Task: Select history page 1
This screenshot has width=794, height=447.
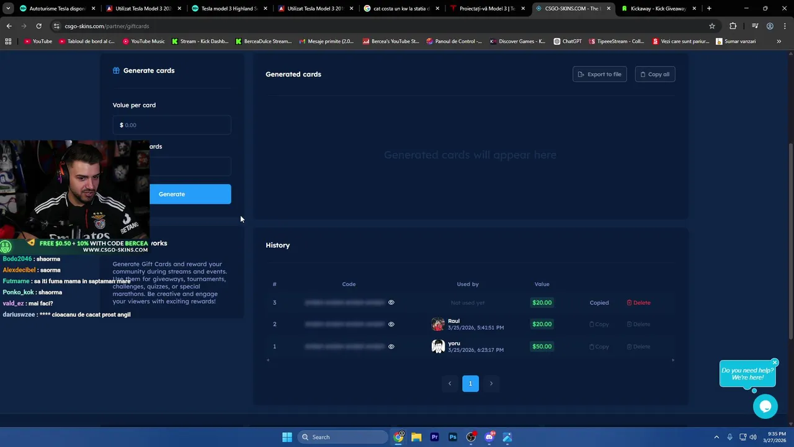Action: (x=470, y=384)
